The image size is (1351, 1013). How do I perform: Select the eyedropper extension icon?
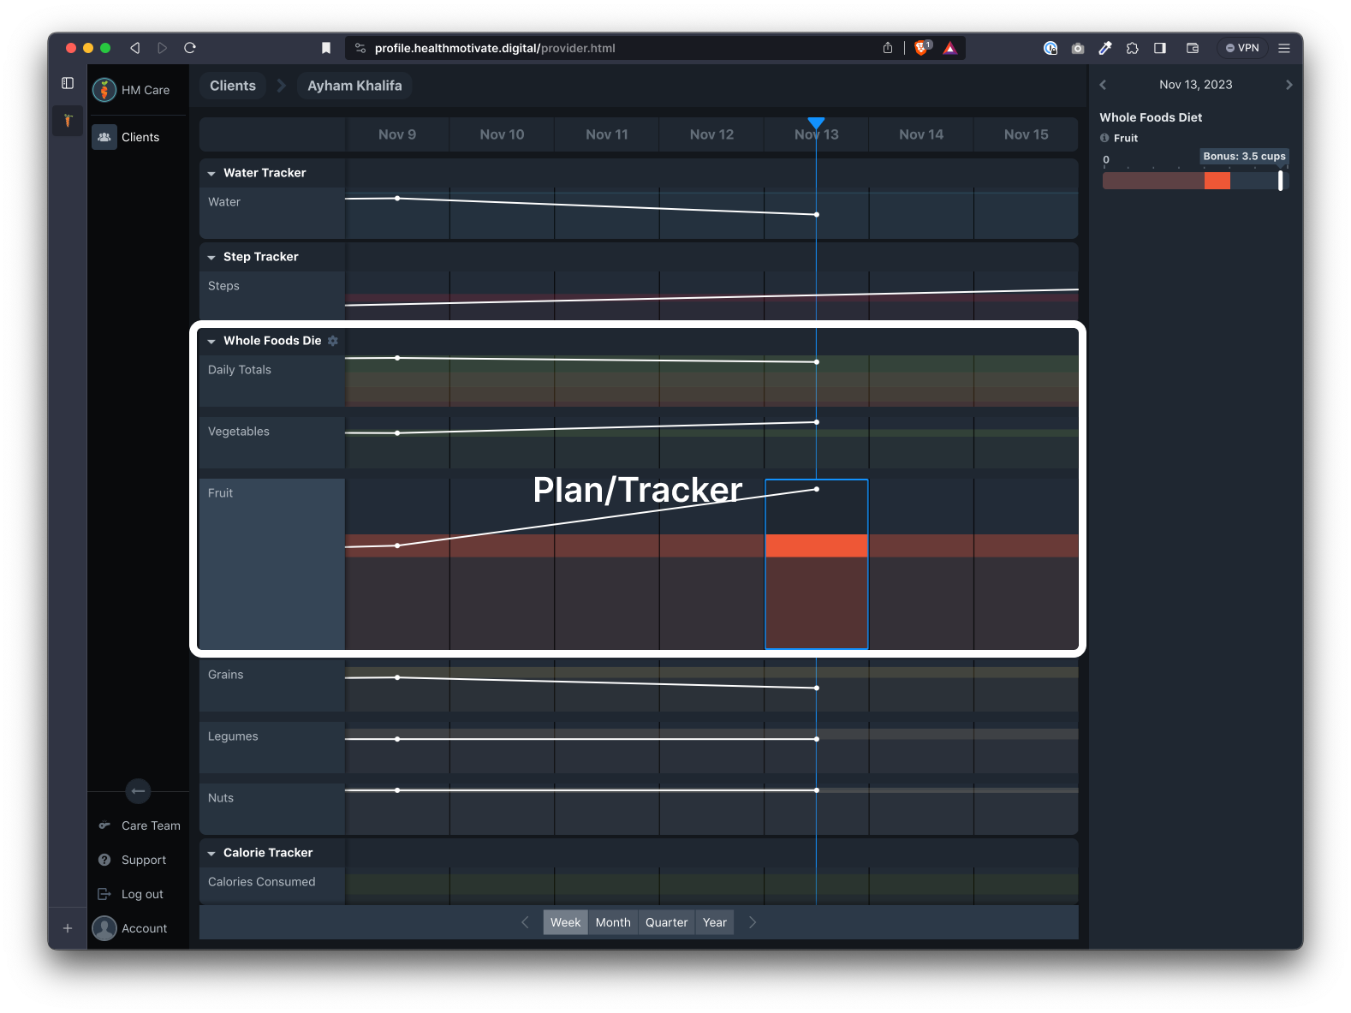point(1105,48)
